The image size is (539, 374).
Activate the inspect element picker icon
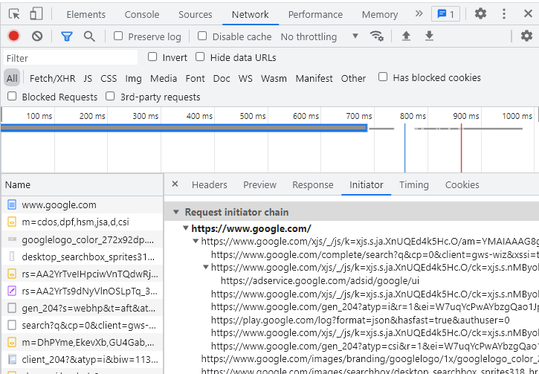click(14, 14)
